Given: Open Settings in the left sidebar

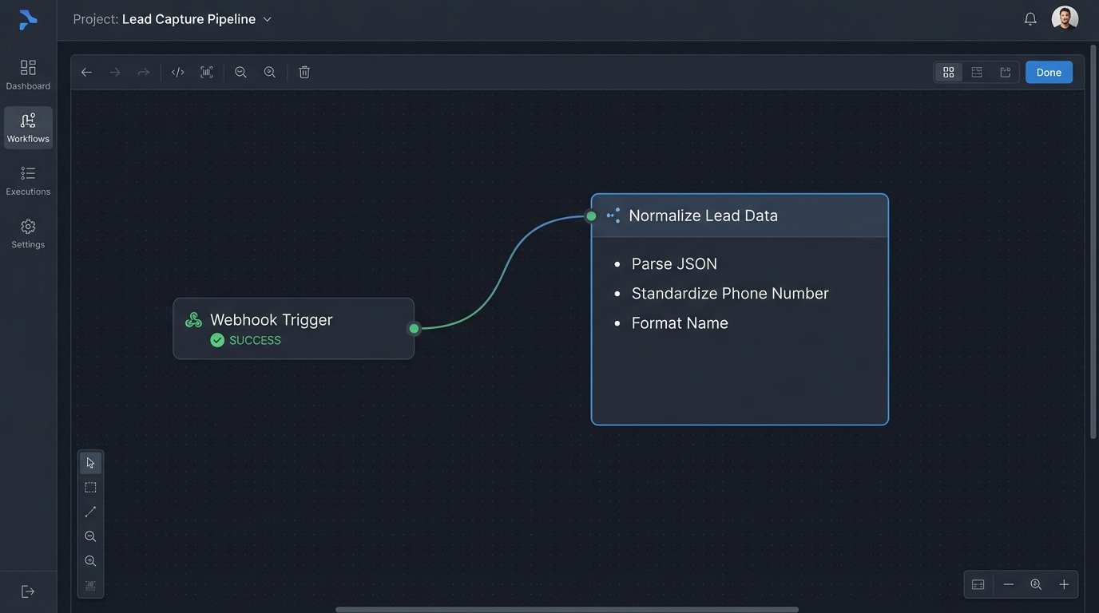Looking at the screenshot, I should (x=28, y=232).
